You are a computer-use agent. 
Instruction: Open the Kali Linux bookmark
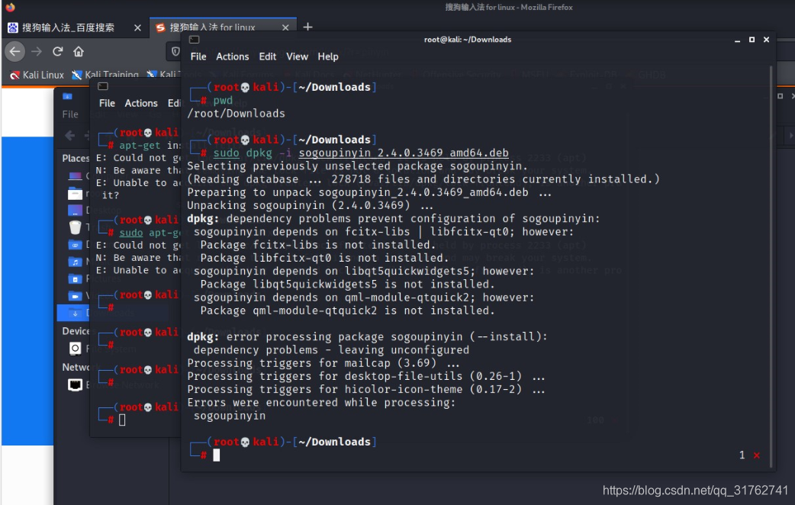[x=37, y=75]
